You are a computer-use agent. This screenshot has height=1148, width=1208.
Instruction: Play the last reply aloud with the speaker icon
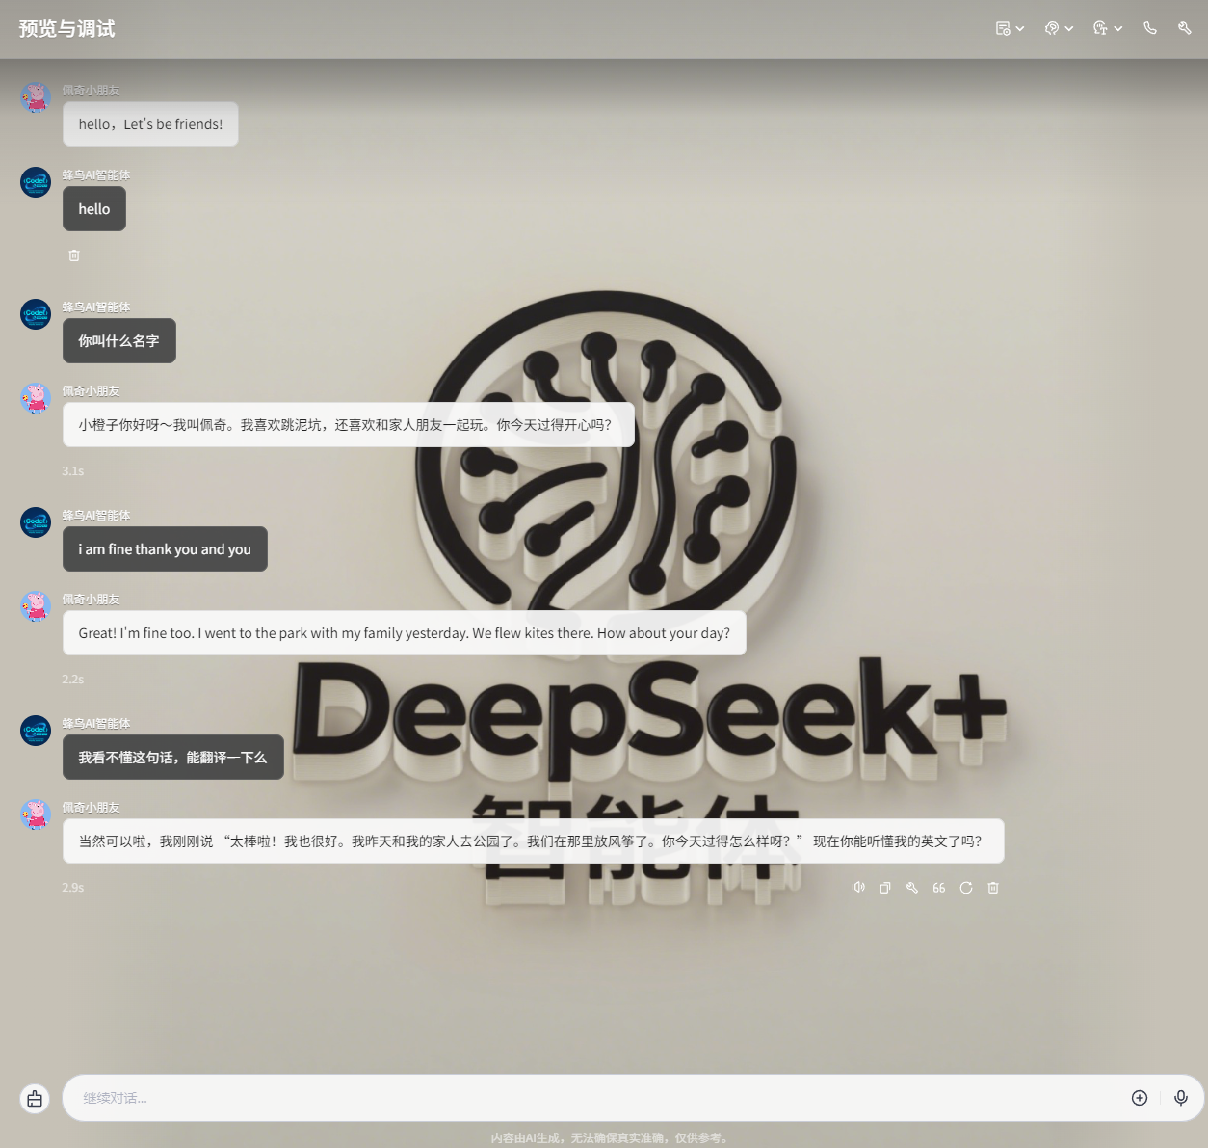point(858,888)
